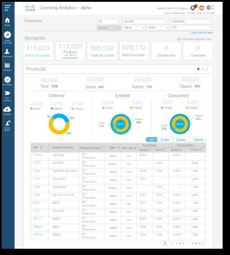The width and height of the screenshot is (230, 255).
Task: Switch Products panel to pie chart view
Action: [198, 69]
